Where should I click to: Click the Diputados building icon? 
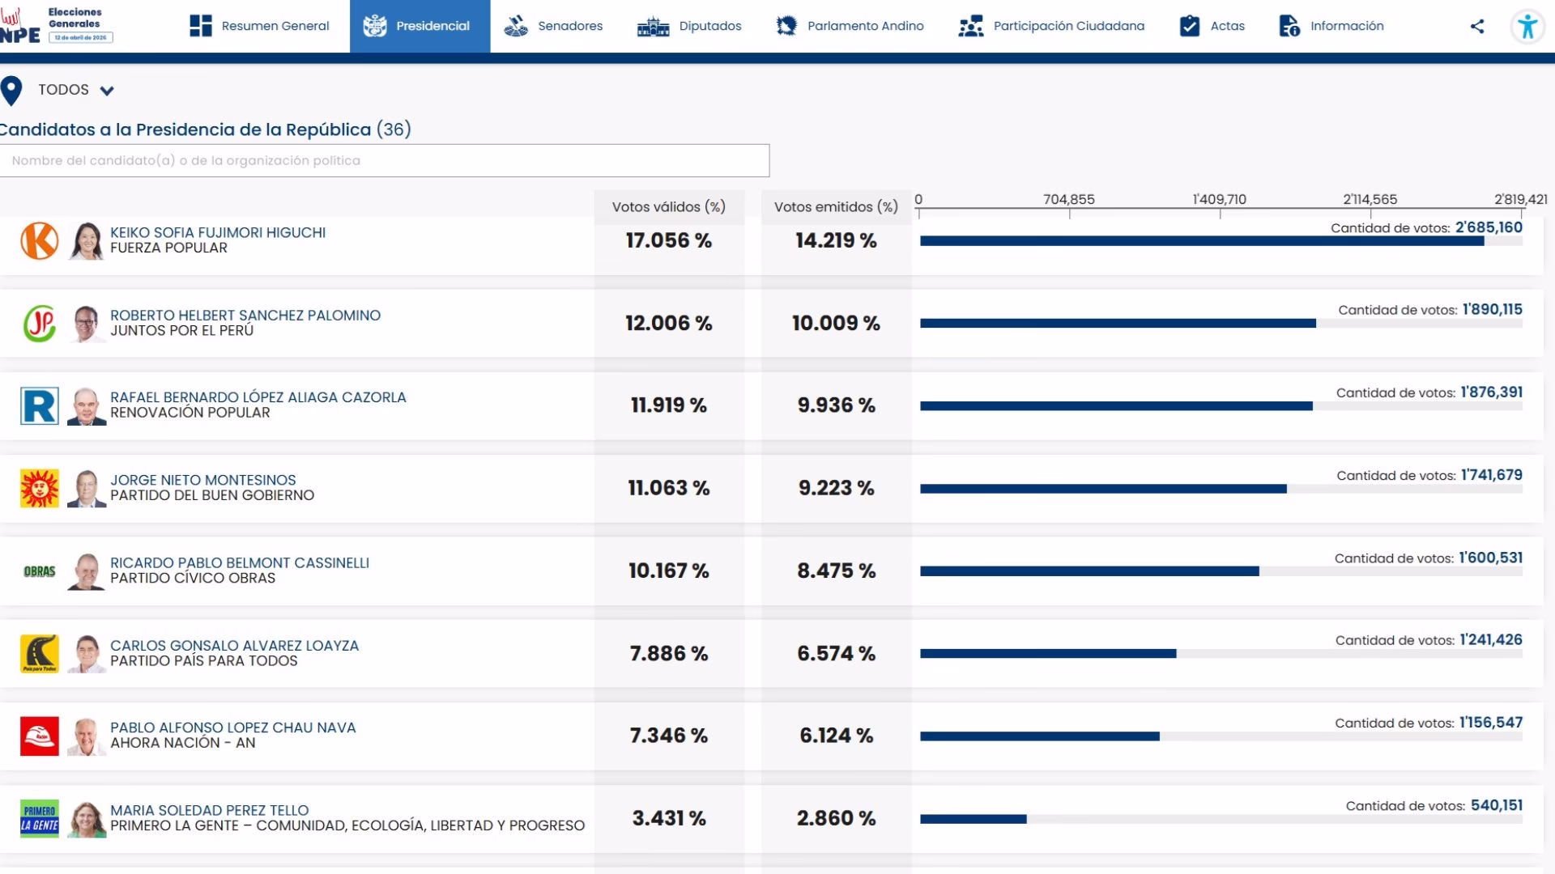coord(654,27)
